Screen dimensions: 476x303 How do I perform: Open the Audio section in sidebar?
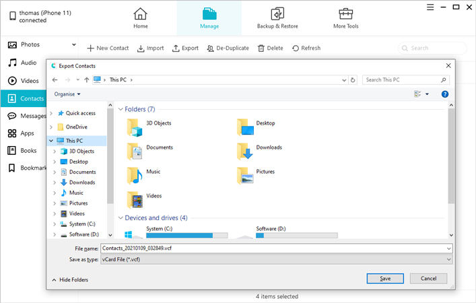13,63
